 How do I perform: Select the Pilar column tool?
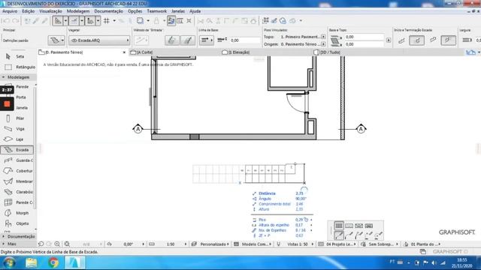[x=17, y=118]
